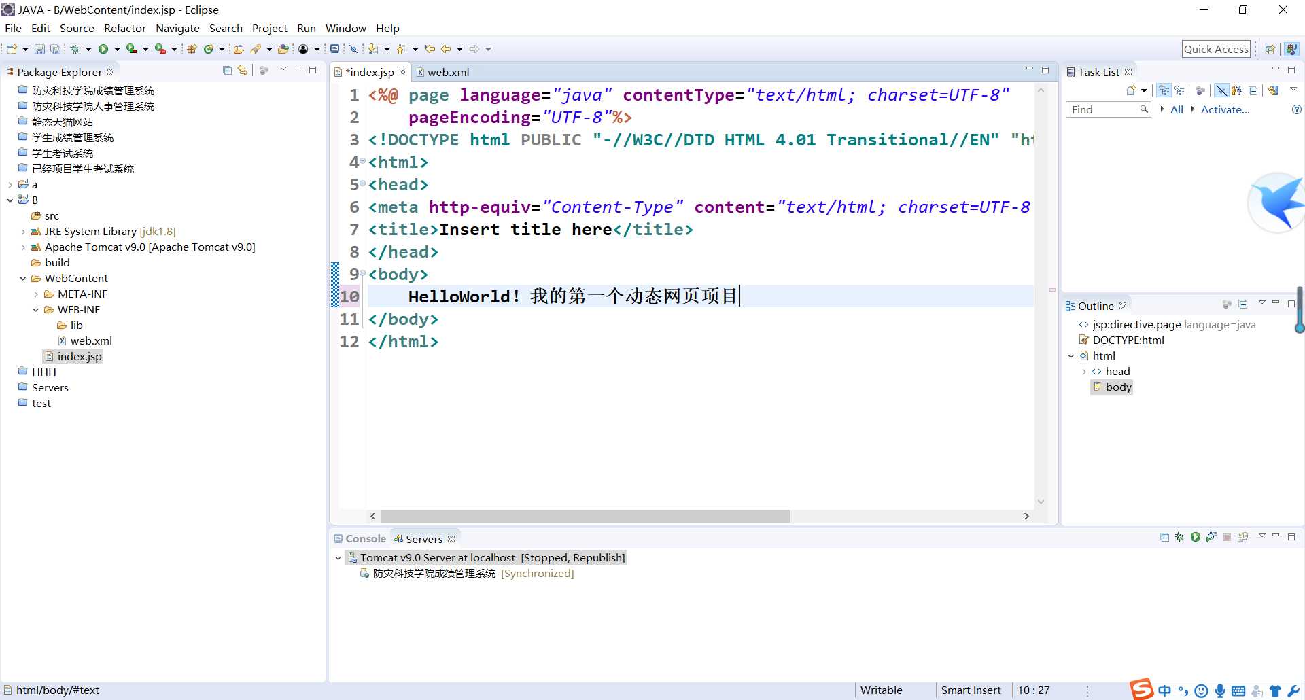The height and width of the screenshot is (700, 1305).
Task: Open index.jsp in Package Explorer
Action: (73, 357)
